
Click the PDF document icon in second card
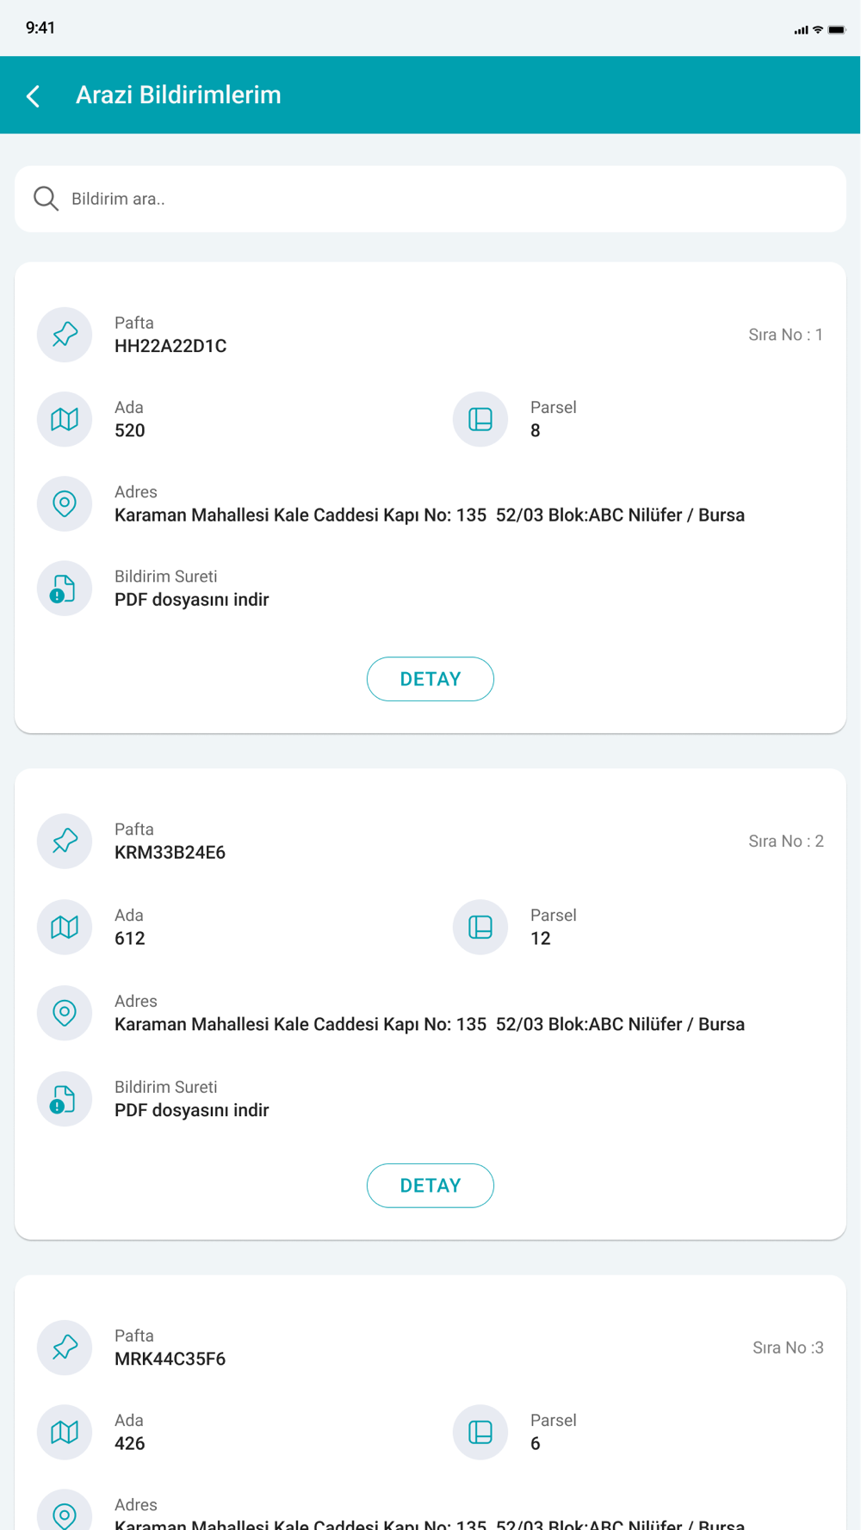click(x=65, y=1099)
